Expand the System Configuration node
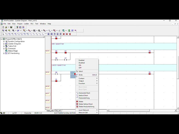 point(4,41)
